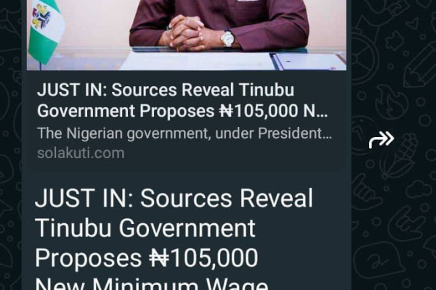
Task: Click the '₦105,000' amount in message body
Action: pyautogui.click(x=203, y=258)
